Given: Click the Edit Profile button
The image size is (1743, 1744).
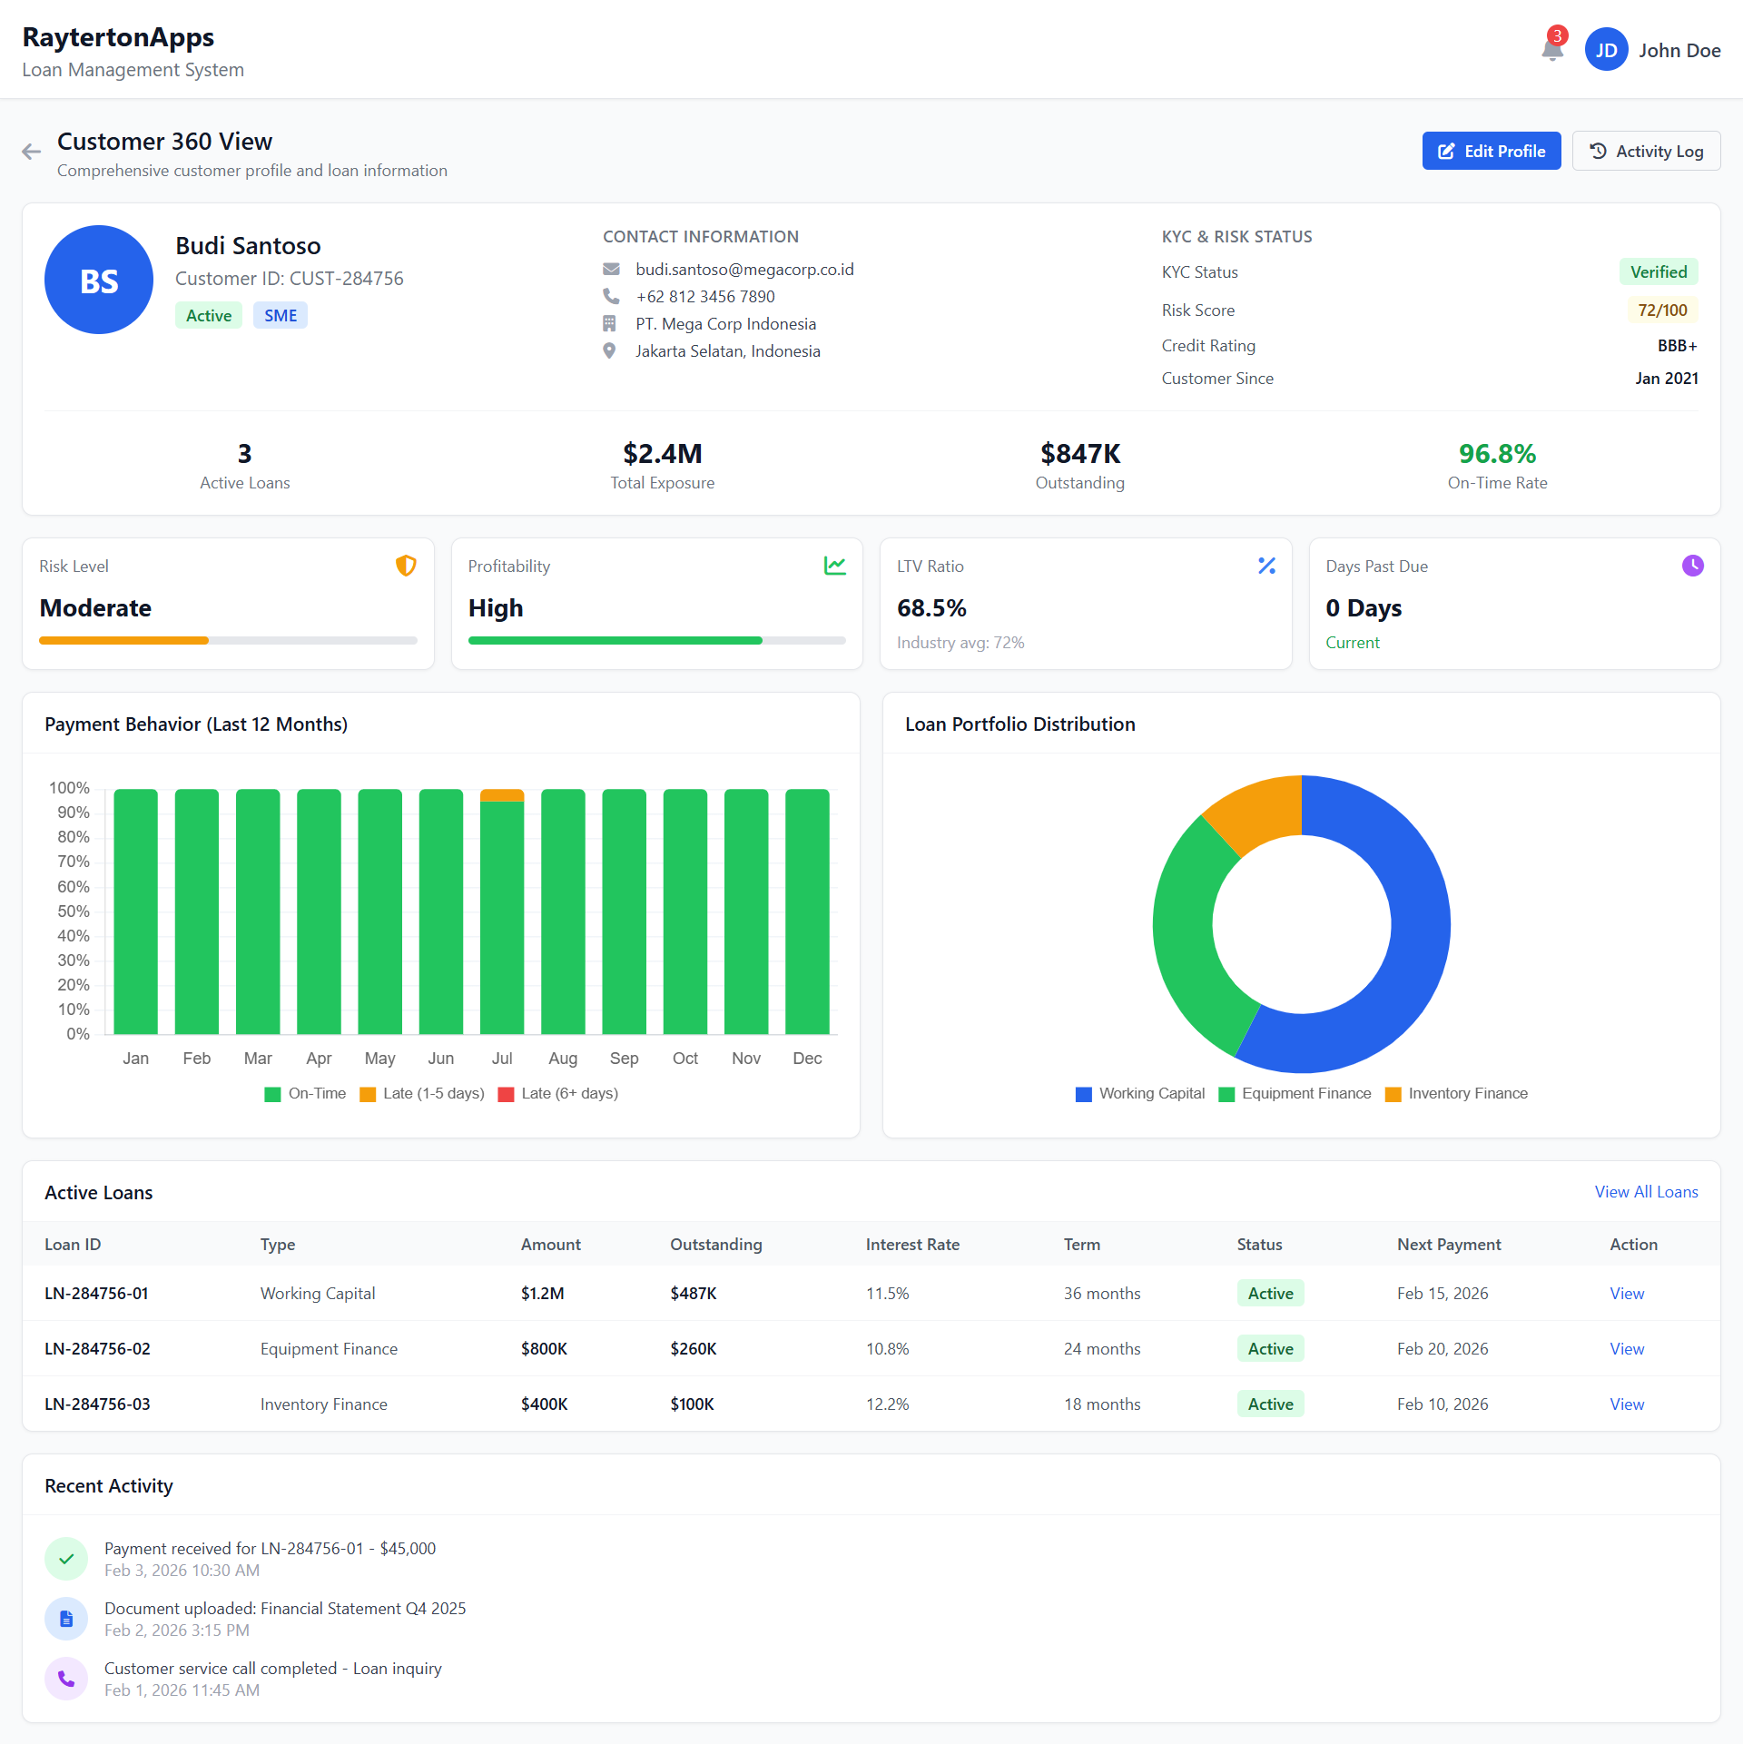Looking at the screenshot, I should point(1491,151).
